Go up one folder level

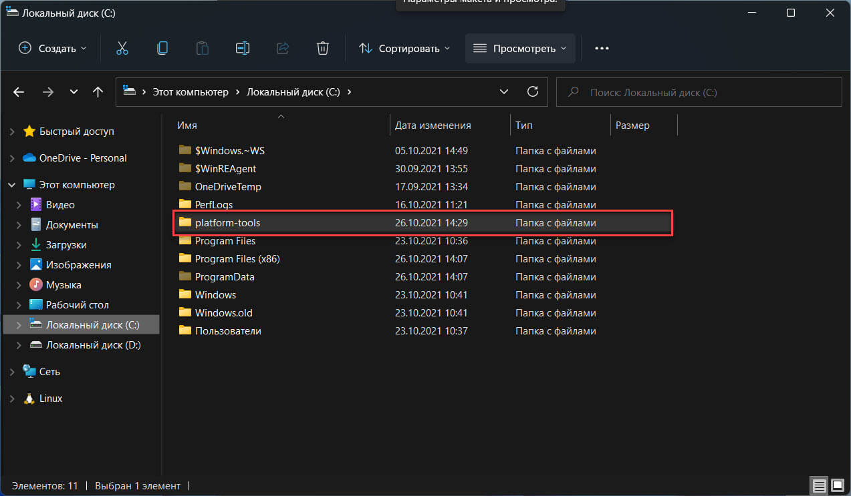[98, 92]
